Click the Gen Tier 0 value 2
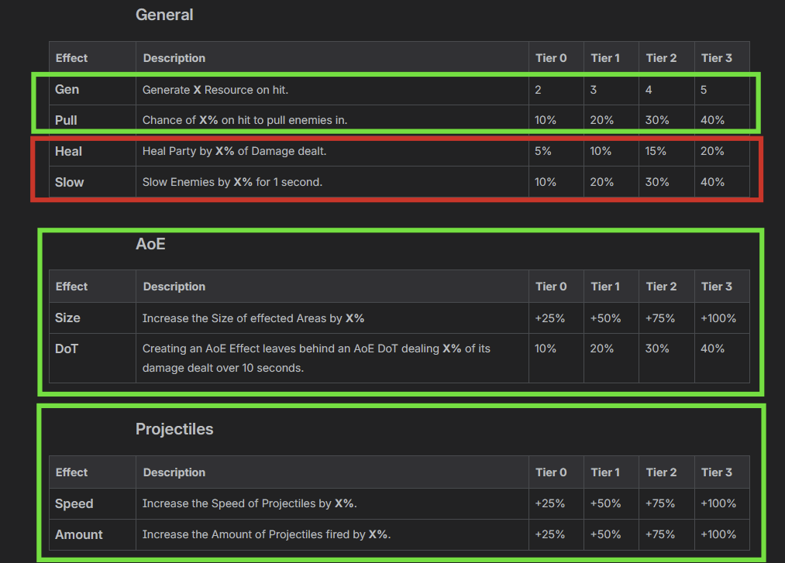This screenshot has height=563, width=785. pos(538,90)
